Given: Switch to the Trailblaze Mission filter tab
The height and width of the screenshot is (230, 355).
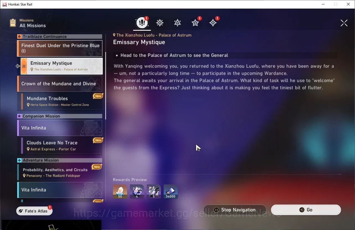Looking at the screenshot, I should coord(160,23).
